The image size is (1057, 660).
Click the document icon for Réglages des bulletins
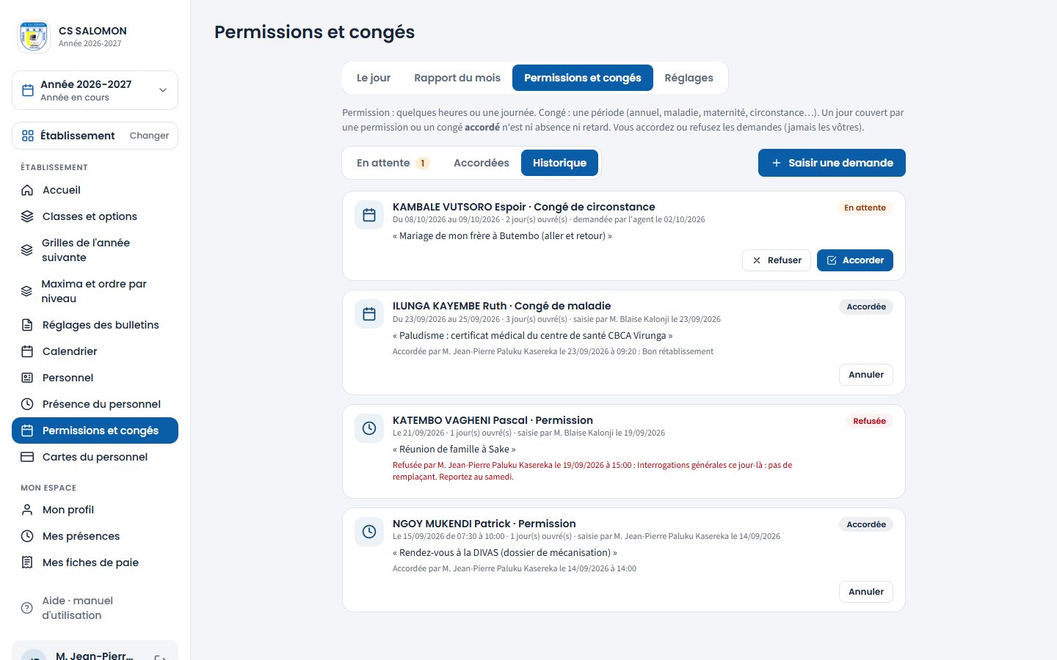(27, 325)
